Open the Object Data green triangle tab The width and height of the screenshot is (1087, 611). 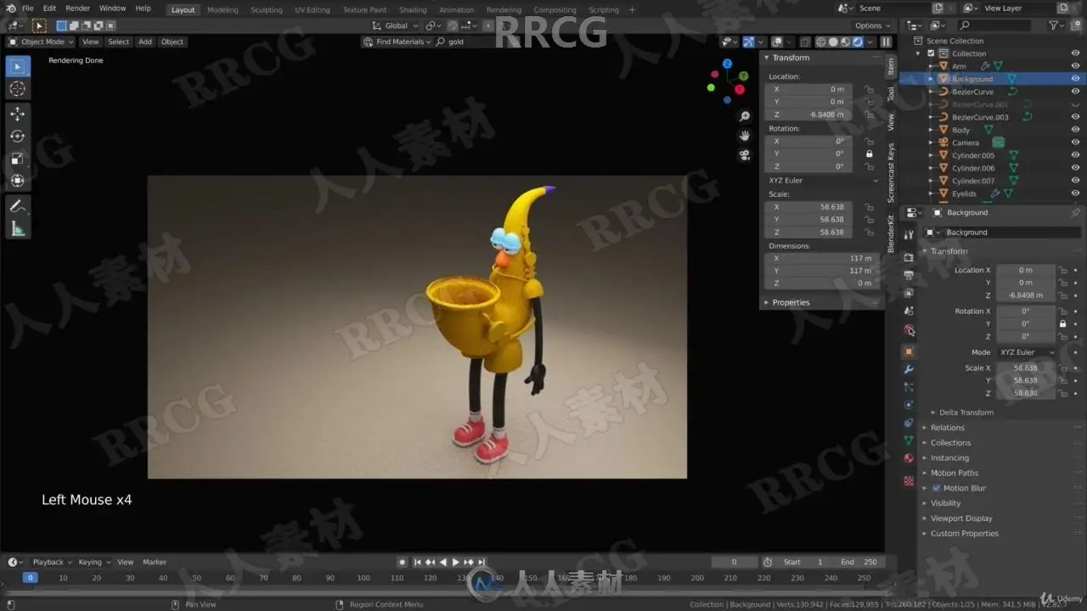tap(909, 440)
